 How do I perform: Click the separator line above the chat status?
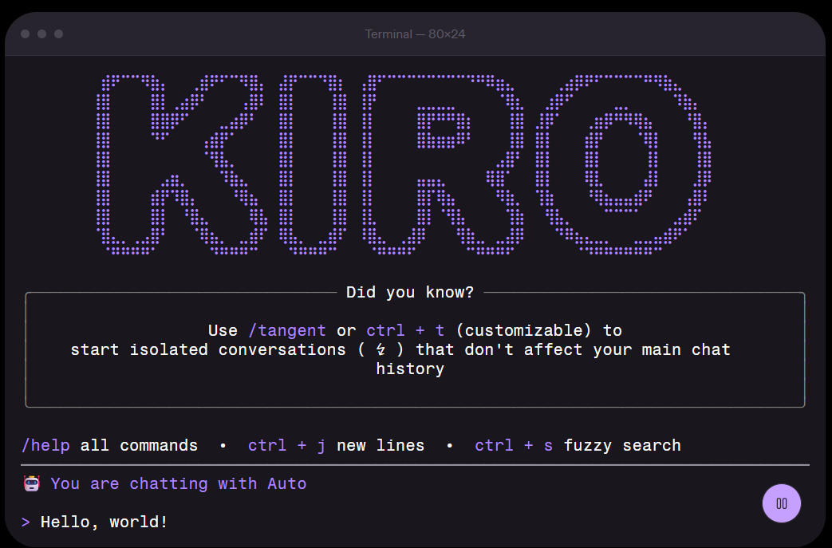pos(415,464)
